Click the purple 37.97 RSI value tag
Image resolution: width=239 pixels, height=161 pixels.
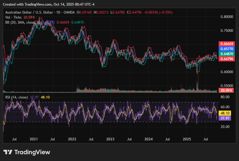225,118
